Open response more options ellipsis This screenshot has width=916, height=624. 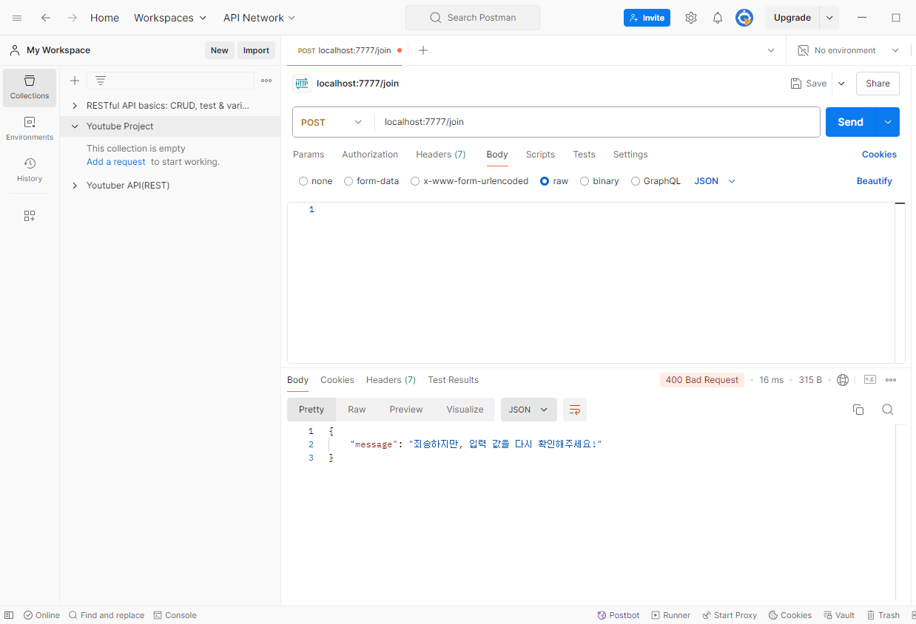click(891, 380)
